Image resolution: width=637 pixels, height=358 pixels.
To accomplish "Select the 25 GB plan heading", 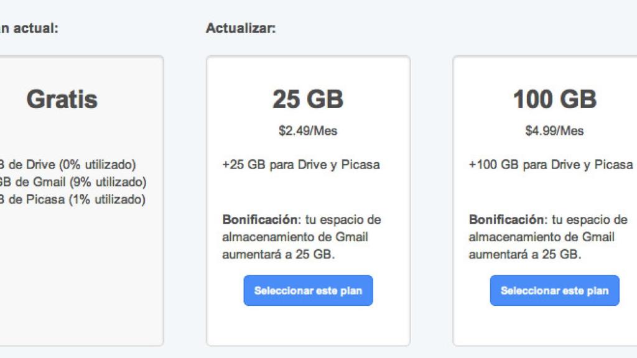I will point(309,98).
